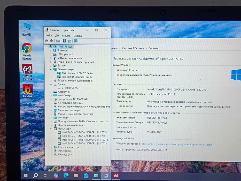This screenshot has width=241, height=181.
Task: Select Контролери IDE ATA/ATAPI category
Action: pos(73,99)
